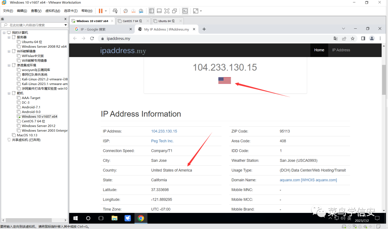Image resolution: width=388 pixels, height=229 pixels.
Task: Enter VMware full screen mode
Action: coord(167,11)
